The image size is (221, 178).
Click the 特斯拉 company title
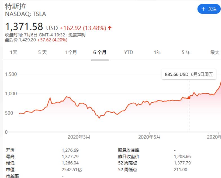coord(16,6)
